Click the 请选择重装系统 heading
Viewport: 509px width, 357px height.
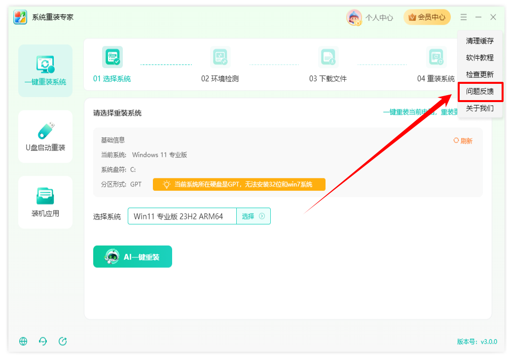pos(117,113)
